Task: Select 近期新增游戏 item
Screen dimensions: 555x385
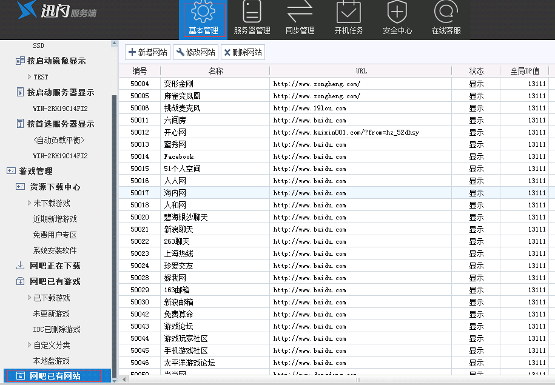Action: pyautogui.click(x=55, y=219)
